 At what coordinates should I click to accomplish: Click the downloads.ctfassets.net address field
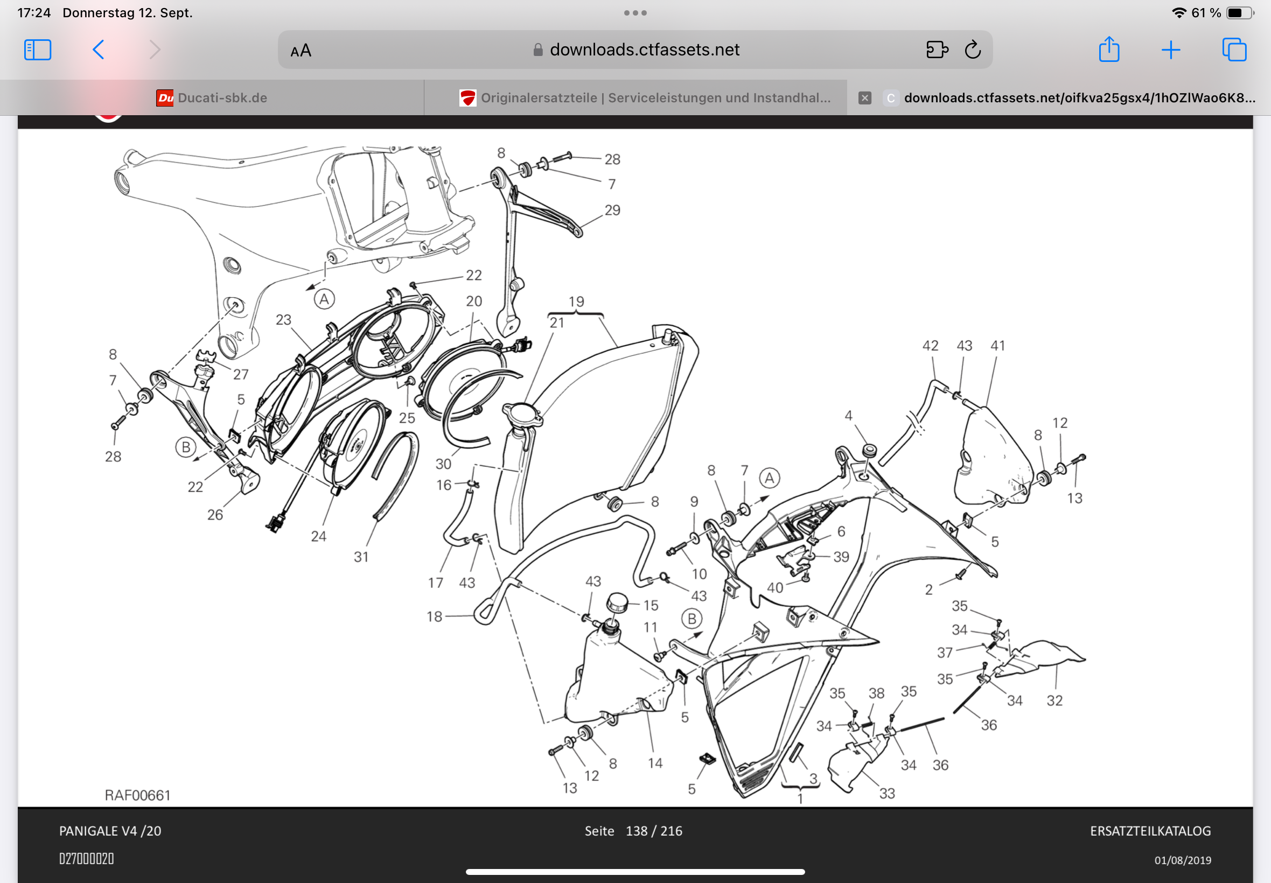pyautogui.click(x=635, y=50)
